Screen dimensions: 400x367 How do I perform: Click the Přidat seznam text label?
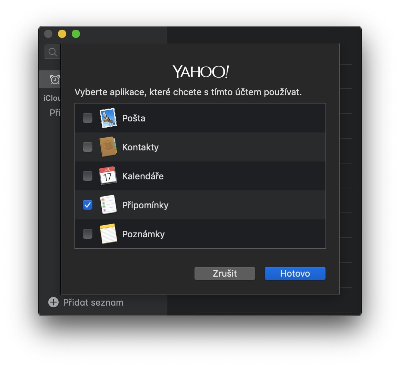tap(93, 302)
